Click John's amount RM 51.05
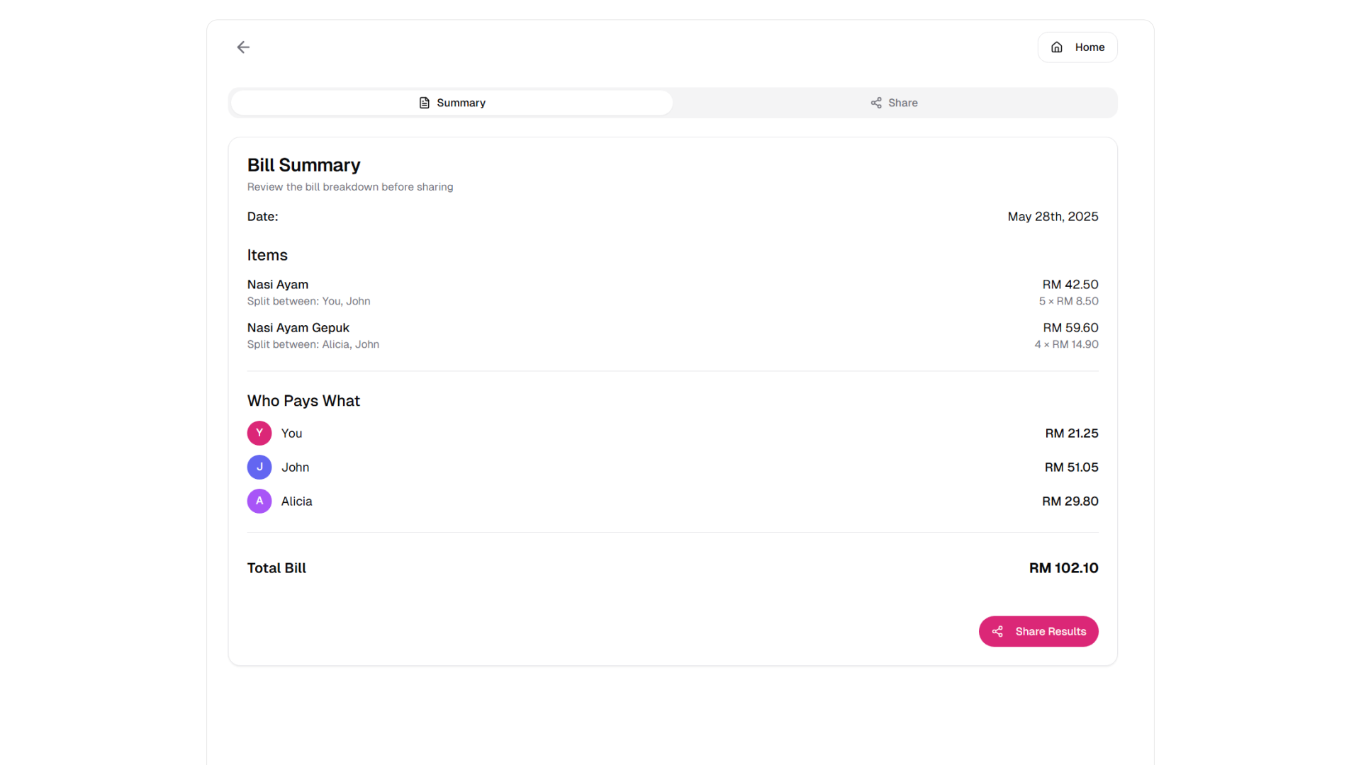This screenshot has height=765, width=1361. [x=1071, y=467]
